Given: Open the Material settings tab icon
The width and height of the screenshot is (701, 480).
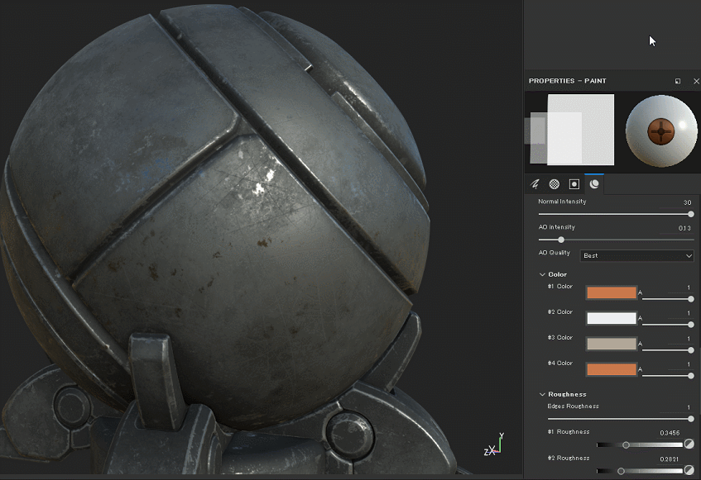Looking at the screenshot, I should (594, 184).
